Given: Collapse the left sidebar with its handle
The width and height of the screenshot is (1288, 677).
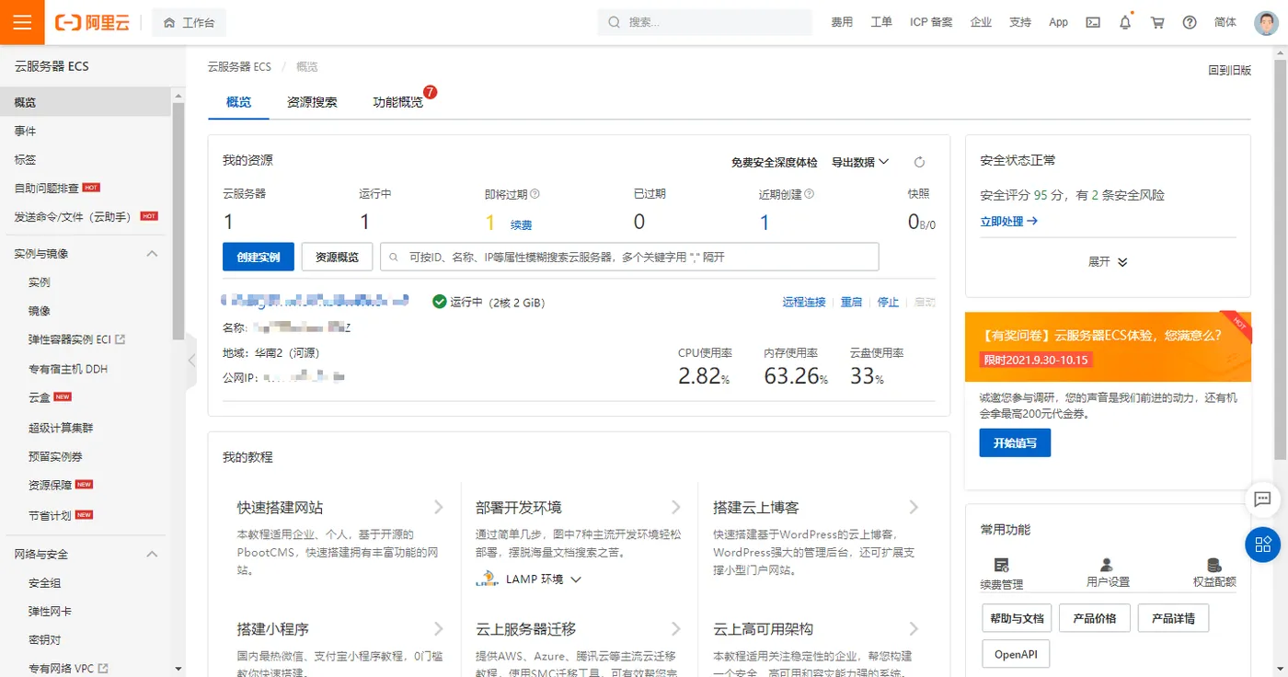Looking at the screenshot, I should click(191, 360).
